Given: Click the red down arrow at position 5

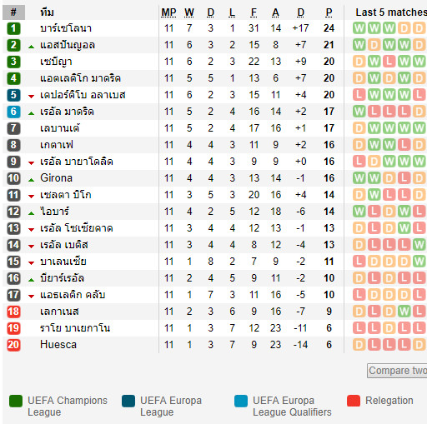Looking at the screenshot, I should click(x=31, y=97).
